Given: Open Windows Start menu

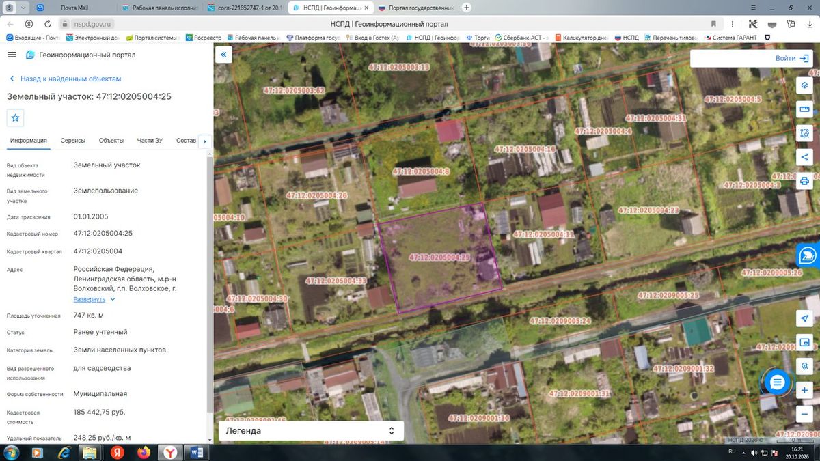Looking at the screenshot, I should point(12,453).
